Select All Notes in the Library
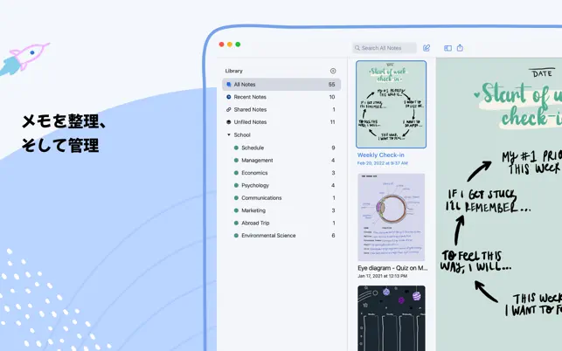This screenshot has height=351, width=562. (281, 85)
